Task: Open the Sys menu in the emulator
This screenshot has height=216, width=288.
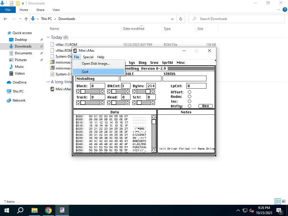Action: (132, 63)
